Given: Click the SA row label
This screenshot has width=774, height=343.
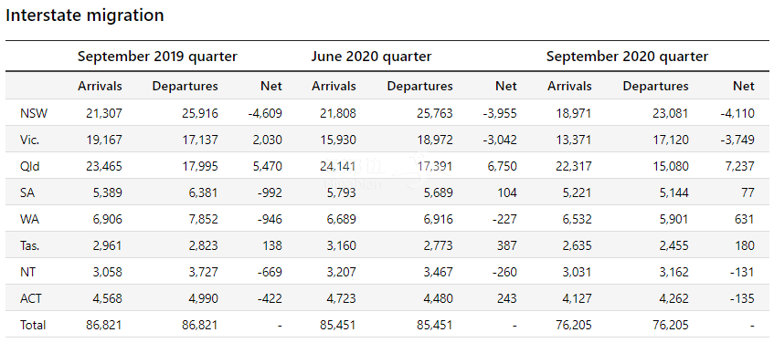Looking at the screenshot, I should click(27, 192).
